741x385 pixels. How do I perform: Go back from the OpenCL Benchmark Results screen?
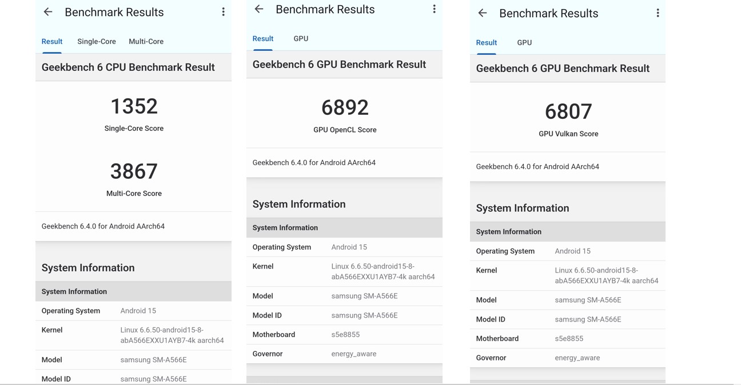click(259, 9)
